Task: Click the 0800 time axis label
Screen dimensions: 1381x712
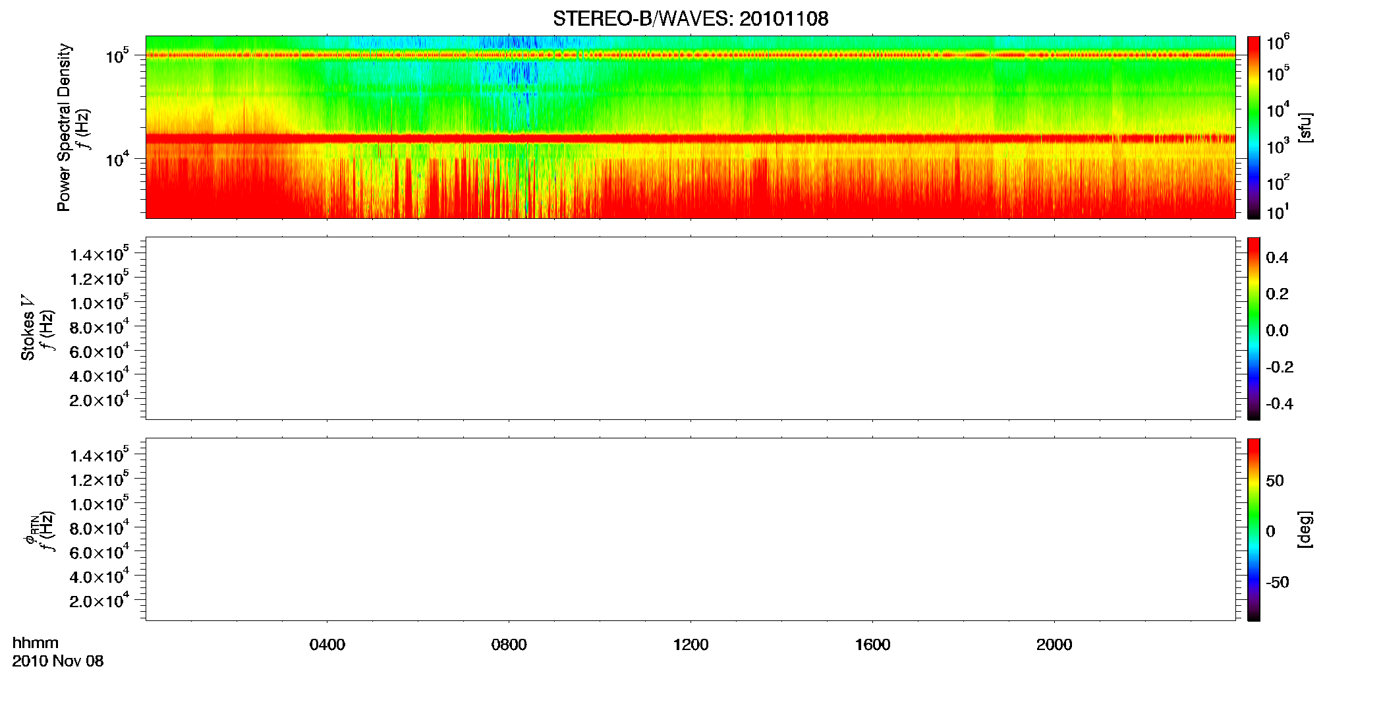Action: click(x=509, y=645)
